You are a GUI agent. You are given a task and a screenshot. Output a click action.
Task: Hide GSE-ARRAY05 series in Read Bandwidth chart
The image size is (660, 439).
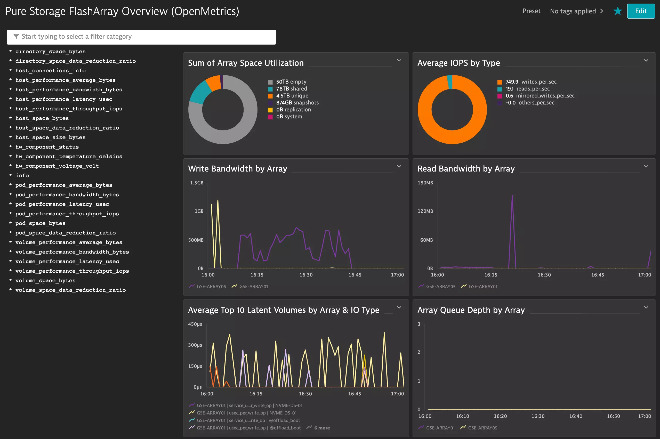tap(440, 286)
